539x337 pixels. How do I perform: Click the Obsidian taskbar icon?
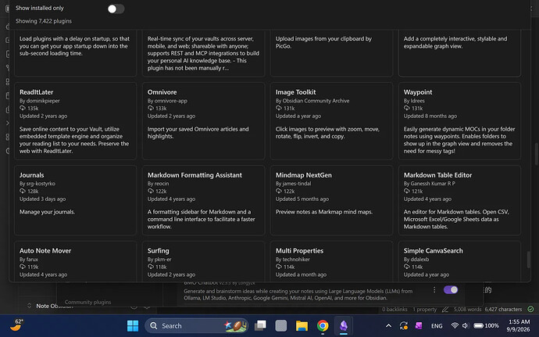[x=344, y=325]
